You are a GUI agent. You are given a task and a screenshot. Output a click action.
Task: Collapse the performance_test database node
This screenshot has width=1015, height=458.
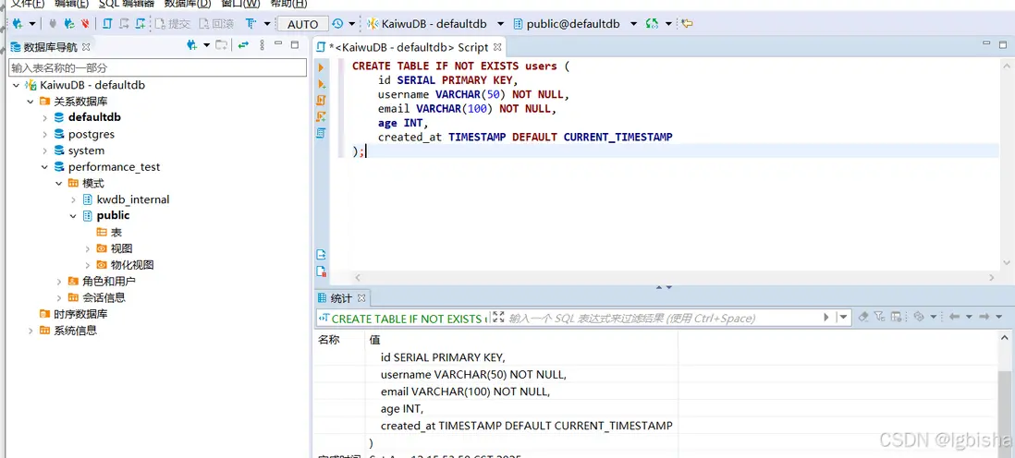45,167
